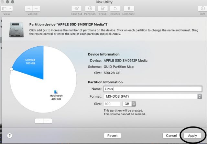207x144 pixels.
Task: Select the Erase toolbar icon
Action: pyautogui.click(x=103, y=9)
